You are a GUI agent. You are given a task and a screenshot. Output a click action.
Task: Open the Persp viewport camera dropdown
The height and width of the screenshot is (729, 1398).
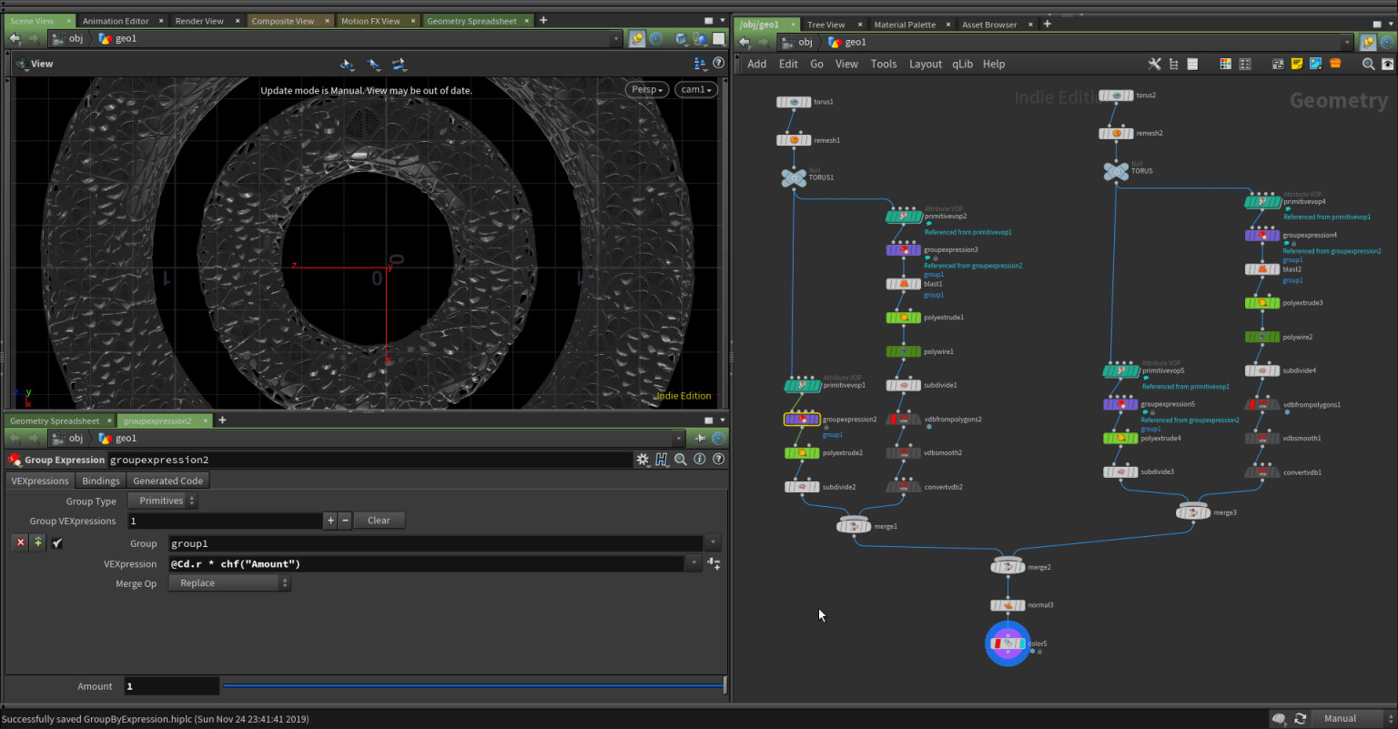pyautogui.click(x=647, y=89)
